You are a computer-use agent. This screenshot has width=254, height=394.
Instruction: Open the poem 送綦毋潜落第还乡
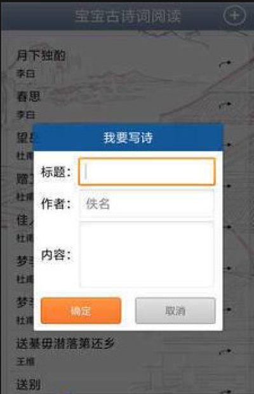pyautogui.click(x=65, y=343)
